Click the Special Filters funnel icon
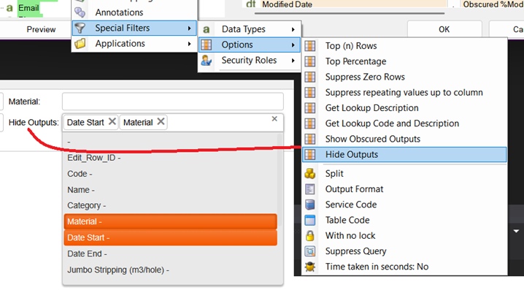 (x=80, y=28)
